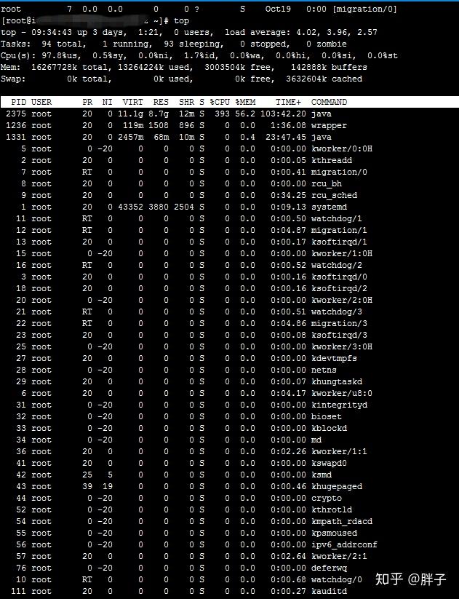Click the systemd process name

329,207
